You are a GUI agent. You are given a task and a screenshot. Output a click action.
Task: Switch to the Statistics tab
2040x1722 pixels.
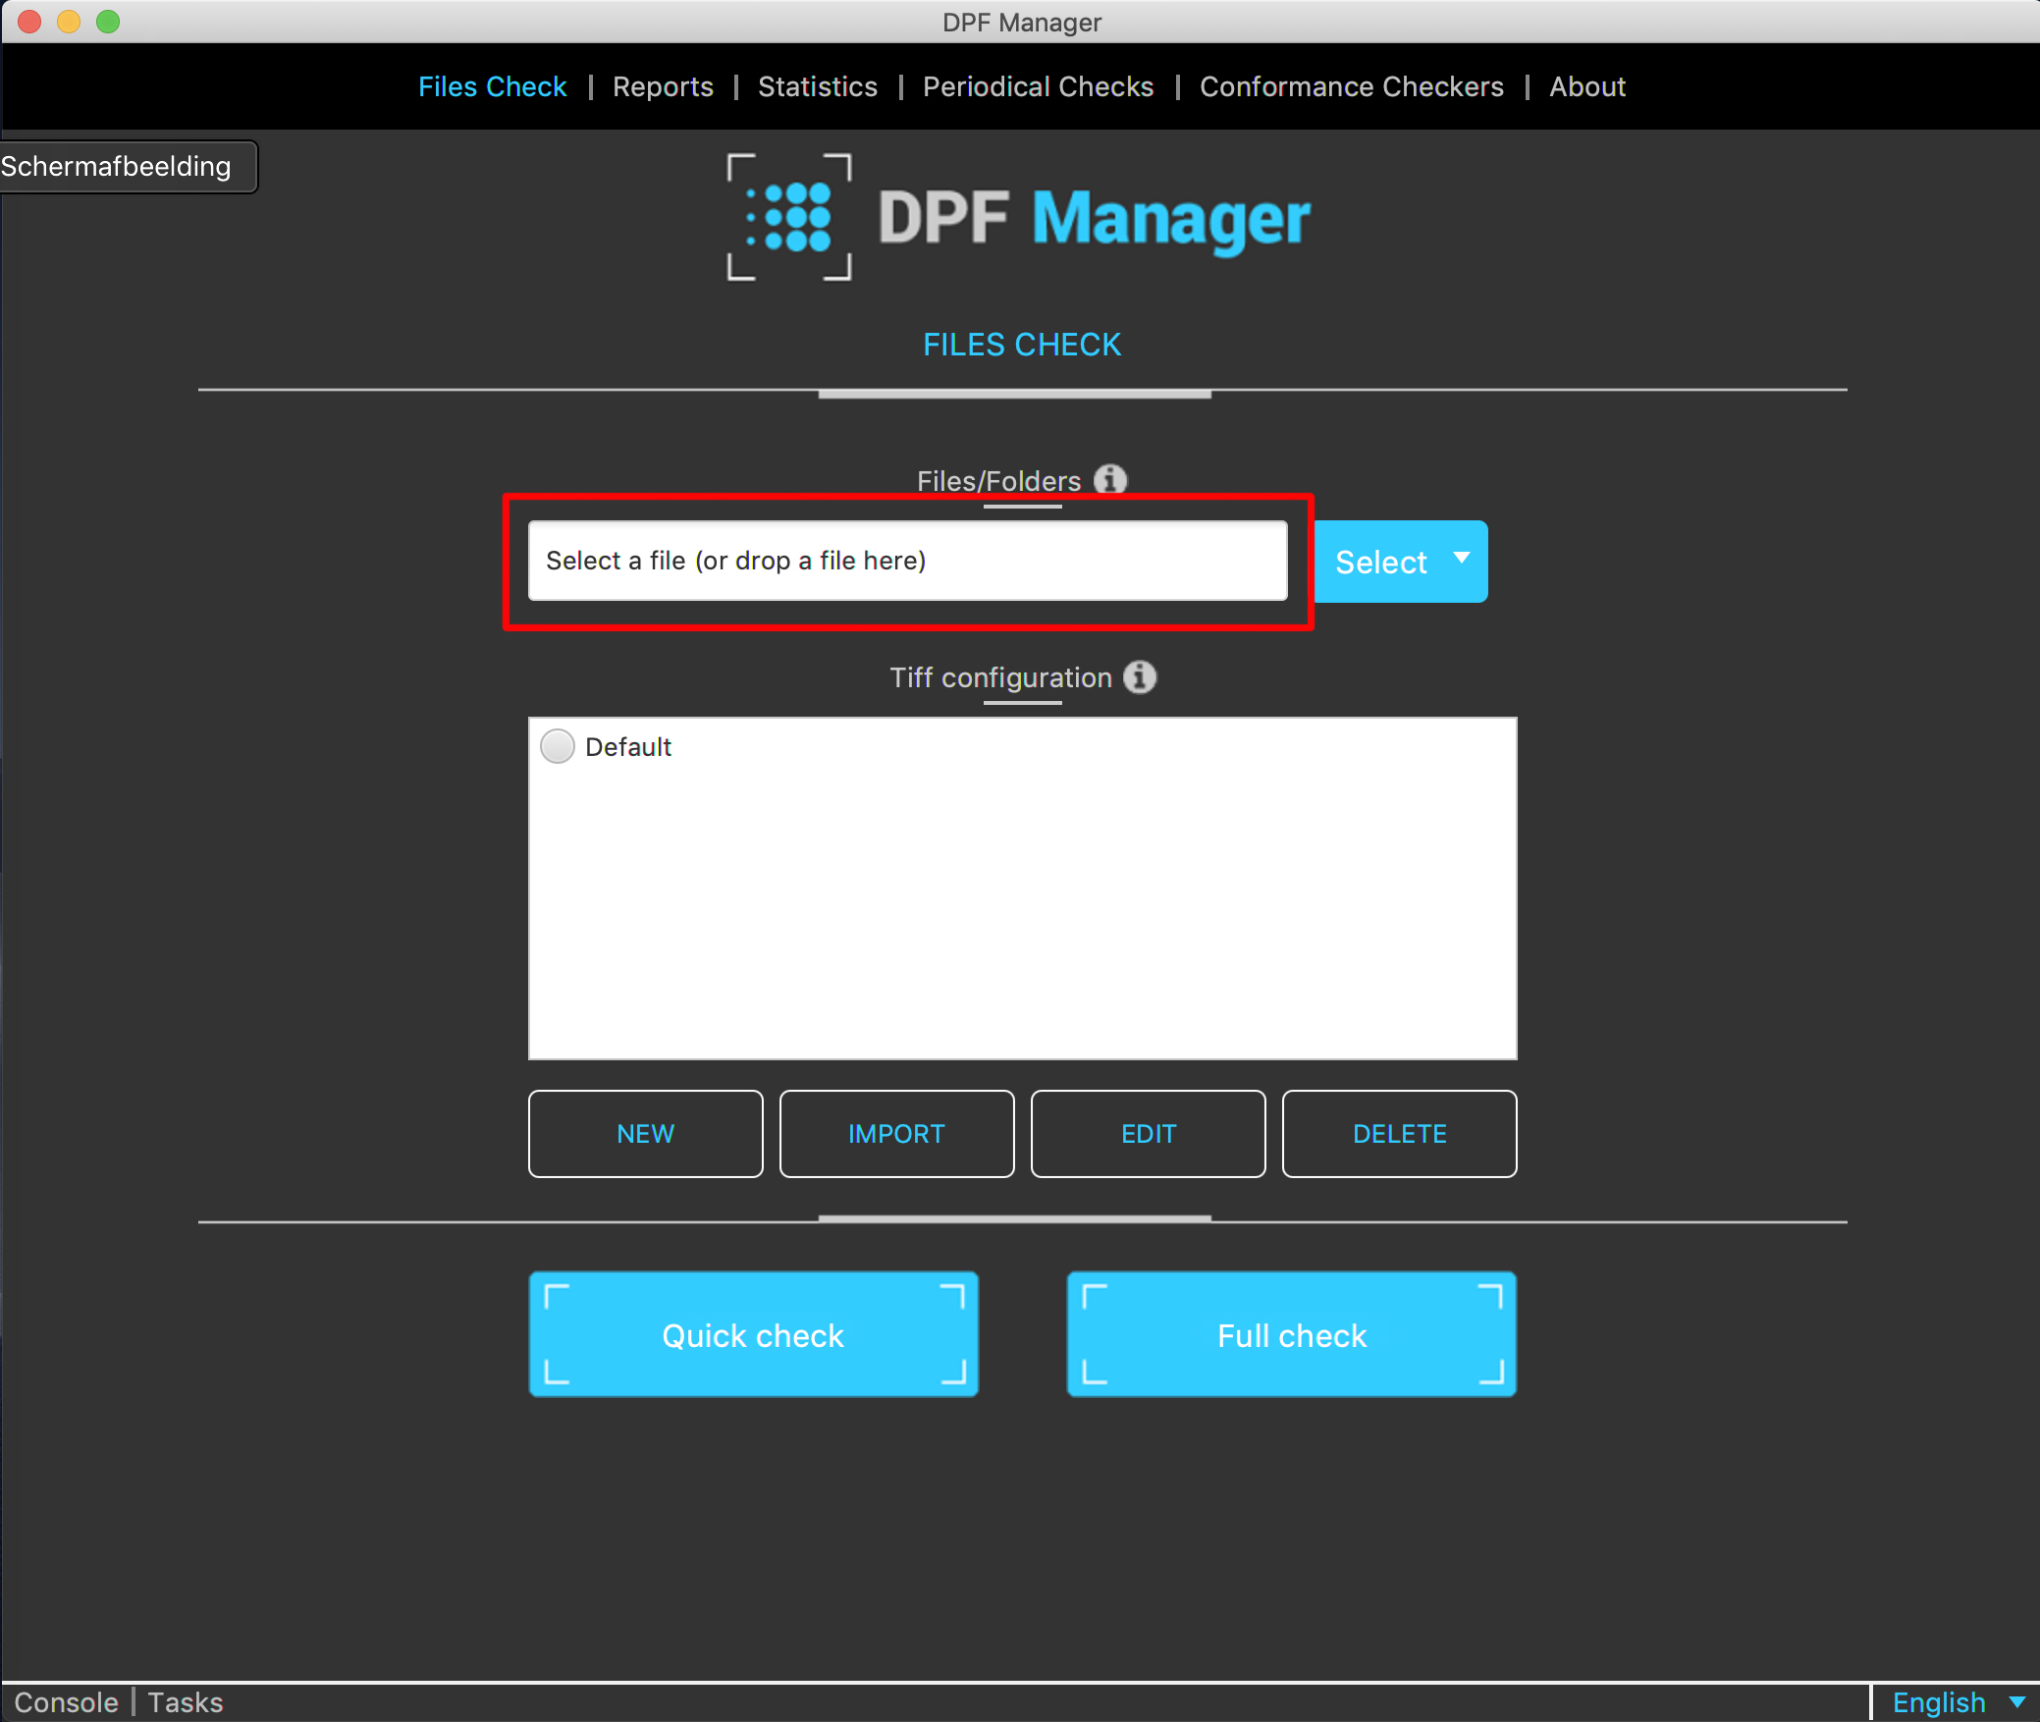(x=817, y=86)
